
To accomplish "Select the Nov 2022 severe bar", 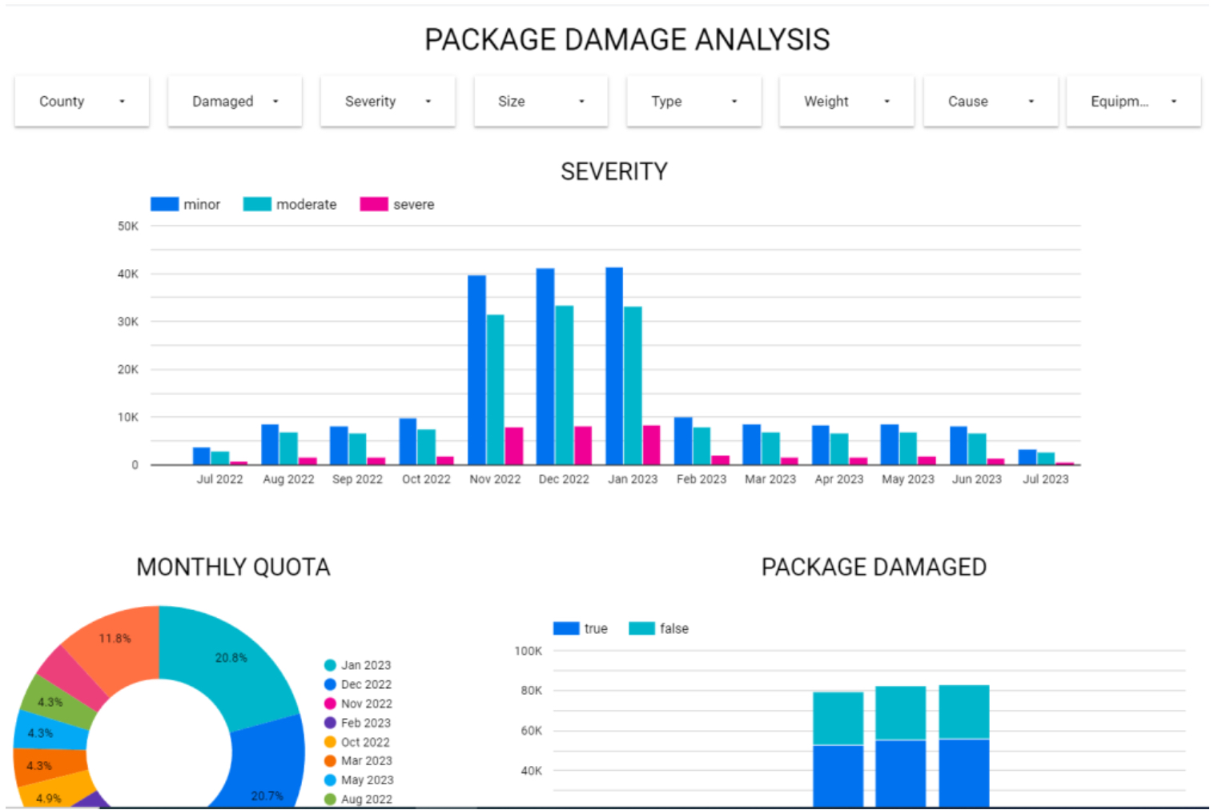I will pos(514,446).
